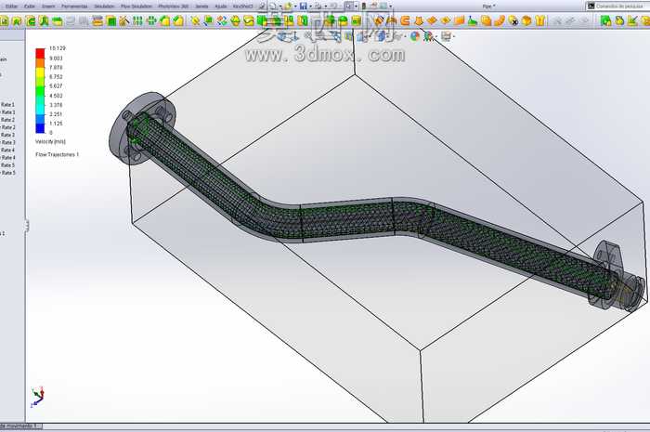Open the Editar menu

[x=11, y=7]
